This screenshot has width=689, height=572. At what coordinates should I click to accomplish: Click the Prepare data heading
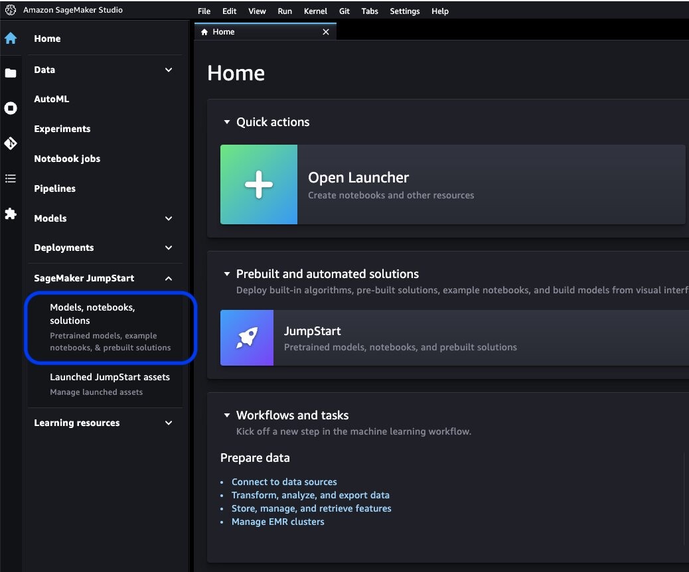255,458
